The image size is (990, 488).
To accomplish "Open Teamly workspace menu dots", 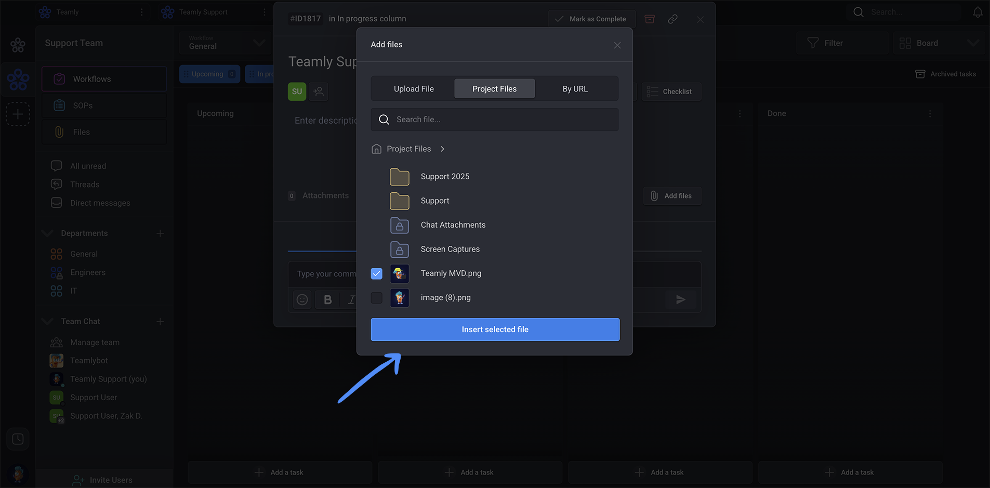I will 141,12.
